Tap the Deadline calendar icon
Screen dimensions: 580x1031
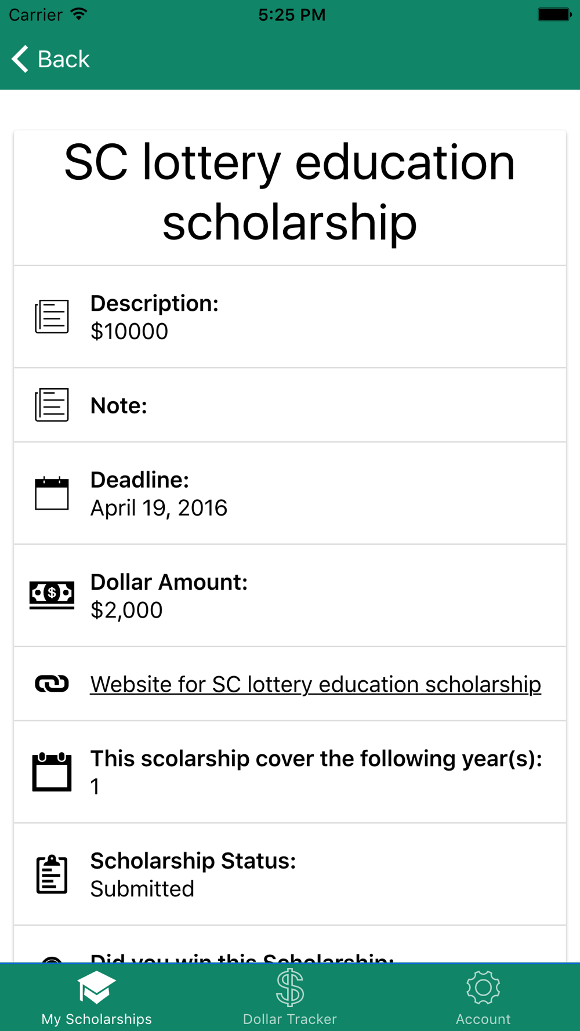[x=52, y=493]
